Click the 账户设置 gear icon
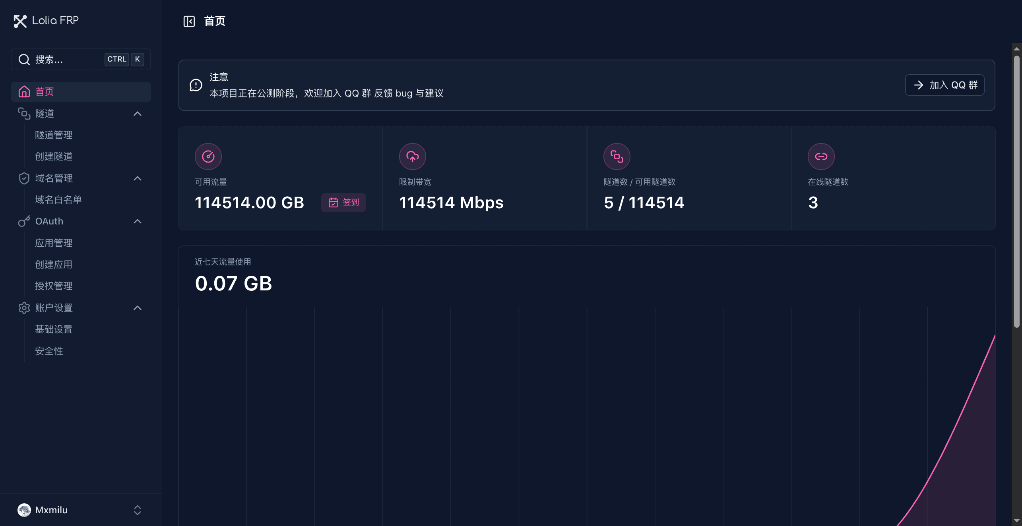This screenshot has width=1022, height=526. 24,308
